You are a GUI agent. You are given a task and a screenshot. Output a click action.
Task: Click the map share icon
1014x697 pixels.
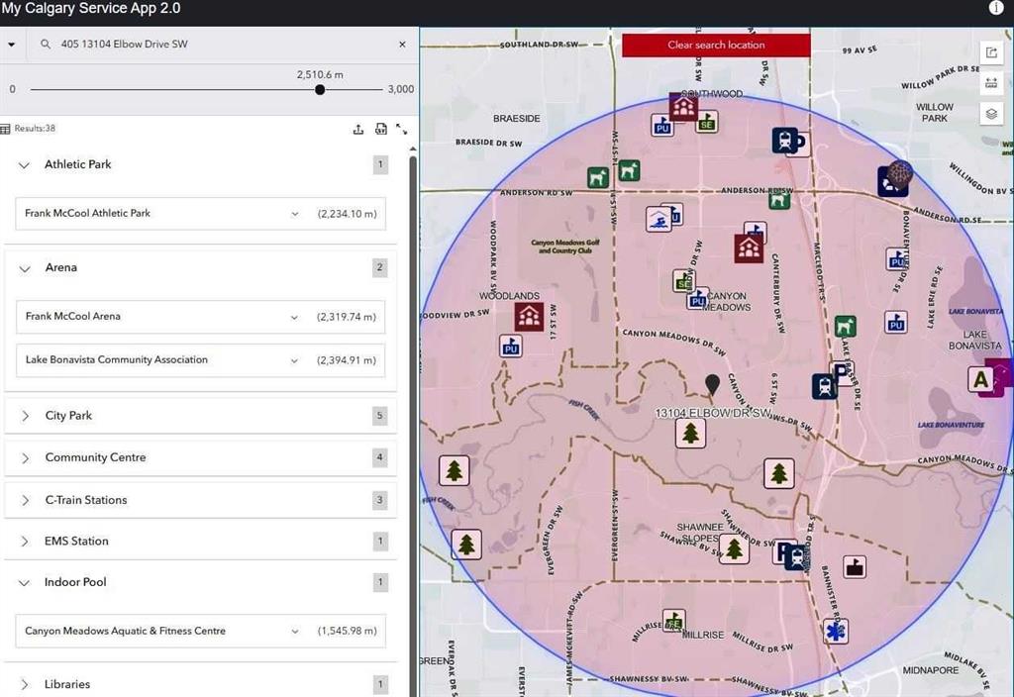[x=991, y=52]
